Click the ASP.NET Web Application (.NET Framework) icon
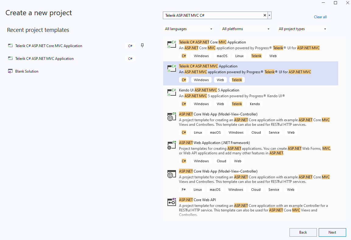This screenshot has width=351, height=240. pos(172,145)
